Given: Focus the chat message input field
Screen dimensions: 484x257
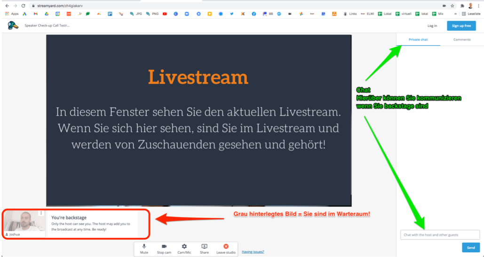Looking at the screenshot, I should (440, 235).
